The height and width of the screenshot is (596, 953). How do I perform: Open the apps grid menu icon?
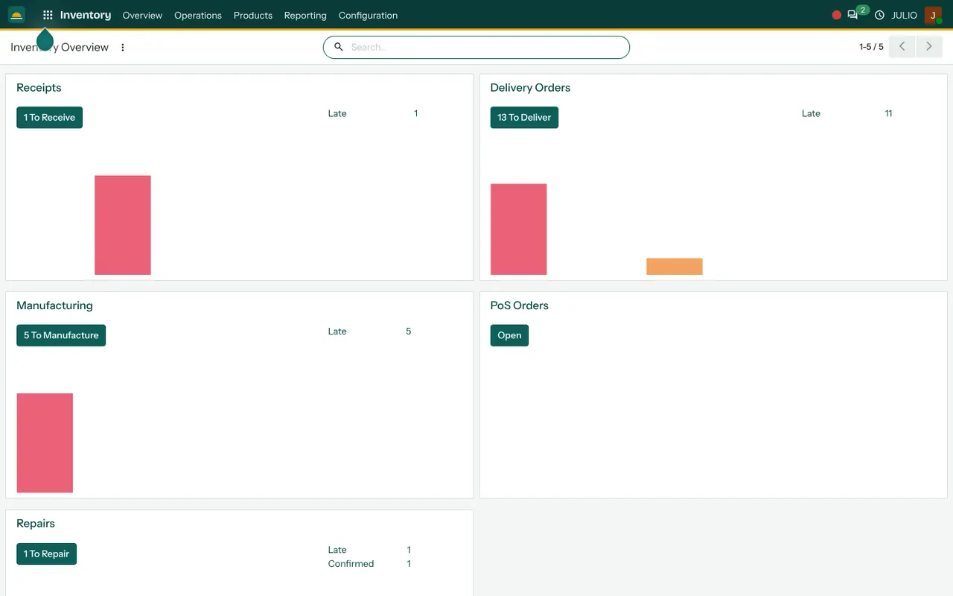[48, 15]
